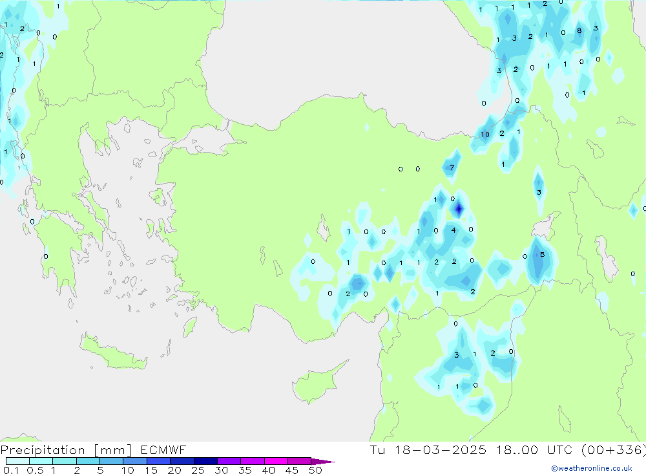Click the "0.1" legend scale label

11,470
